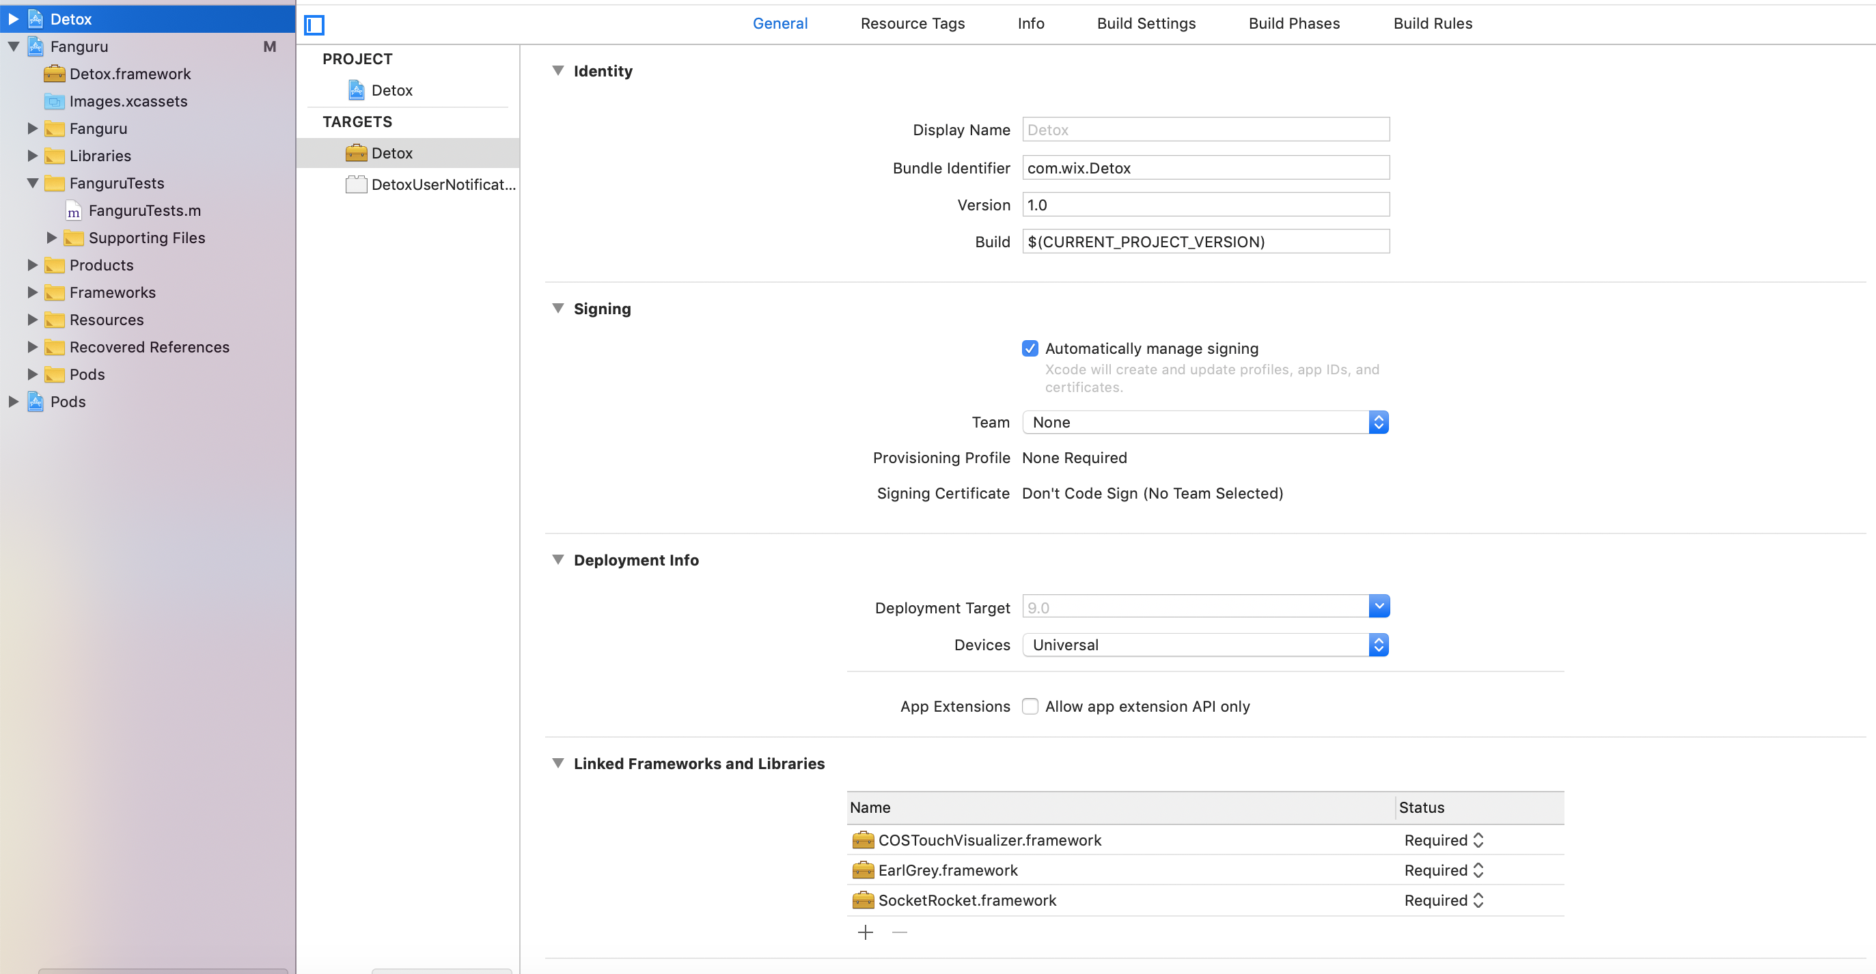Select the DetoxUserNotificat... target icon
This screenshot has height=974, width=1876.
(x=356, y=184)
